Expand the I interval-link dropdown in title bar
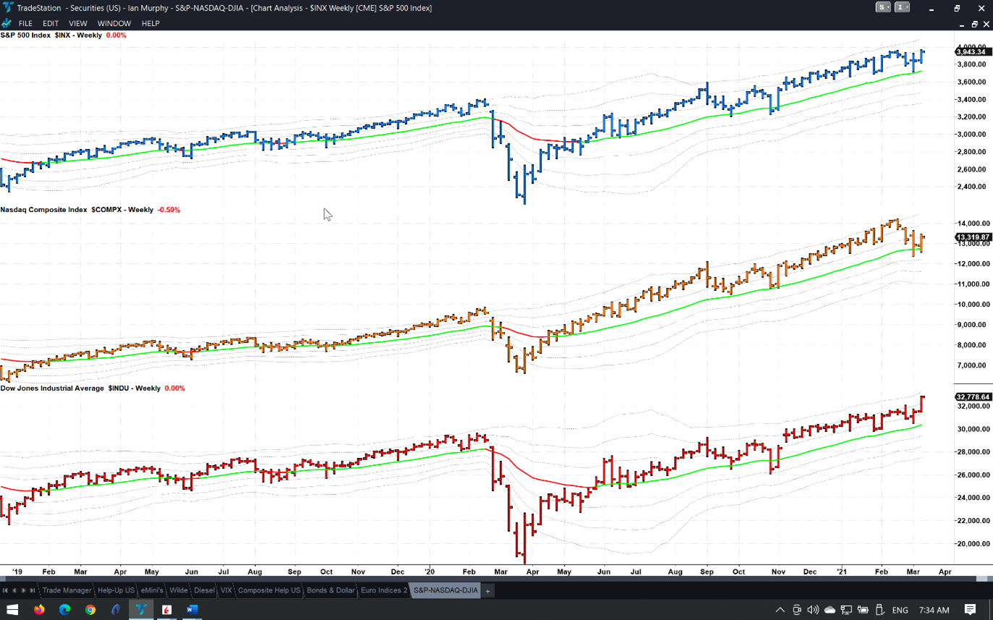The height and width of the screenshot is (620, 993). [902, 7]
